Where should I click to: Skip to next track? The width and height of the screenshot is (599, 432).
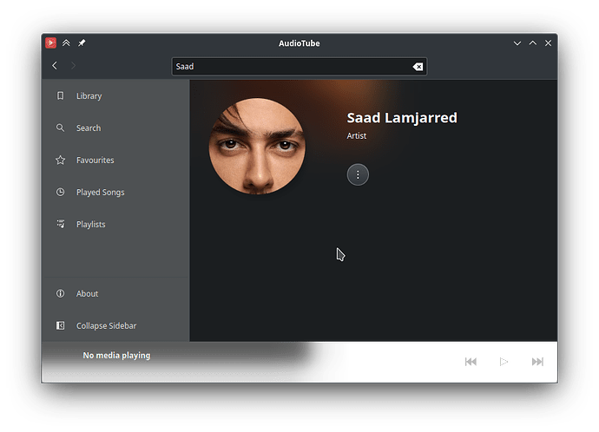point(537,362)
